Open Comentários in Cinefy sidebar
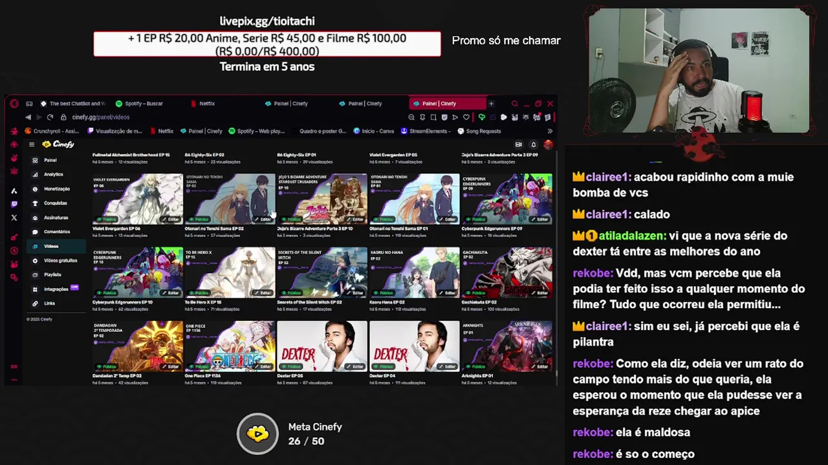Image resolution: width=828 pixels, height=465 pixels. 56,232
